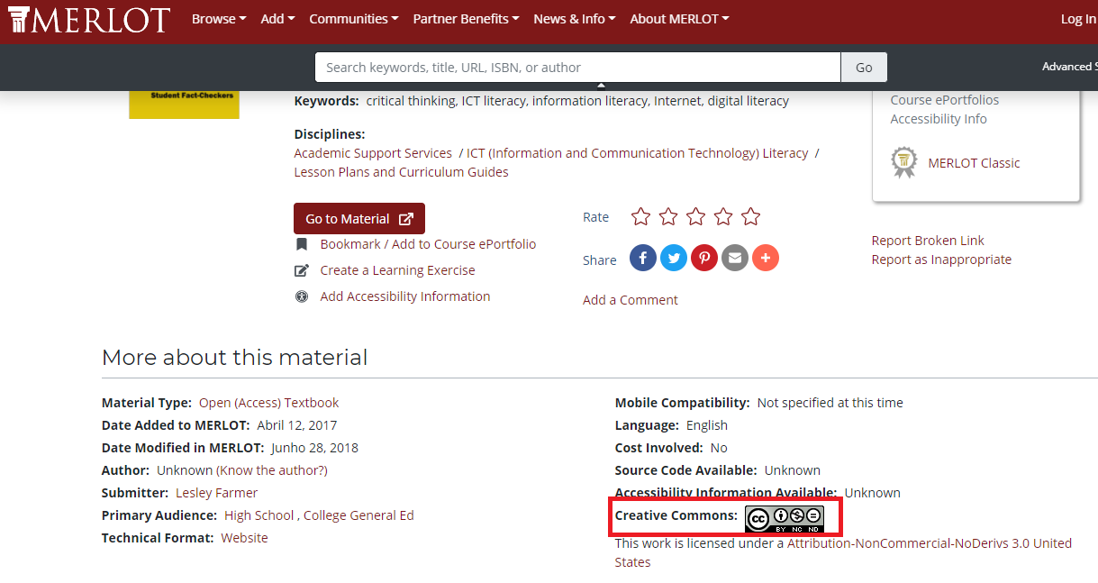Open the About MERLOT menu
1098x583 pixels.
click(x=679, y=19)
